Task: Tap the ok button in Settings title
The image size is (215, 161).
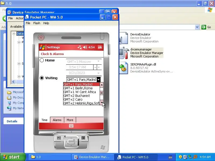Action: click(100, 47)
